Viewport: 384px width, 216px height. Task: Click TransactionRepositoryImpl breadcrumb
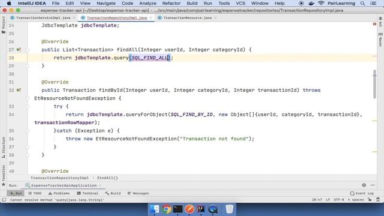[59, 178]
